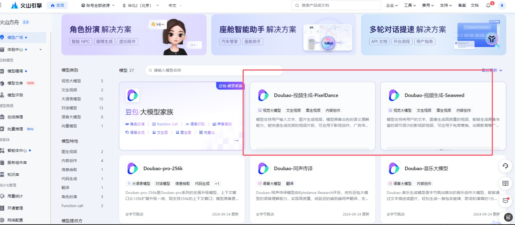Click Doubao-视频生成-PixelDance model logo

pos(263,95)
